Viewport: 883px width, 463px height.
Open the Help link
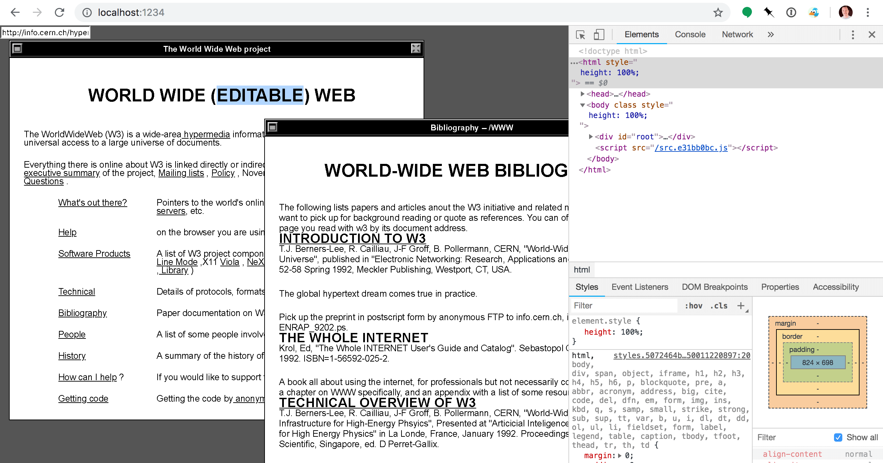(67, 232)
